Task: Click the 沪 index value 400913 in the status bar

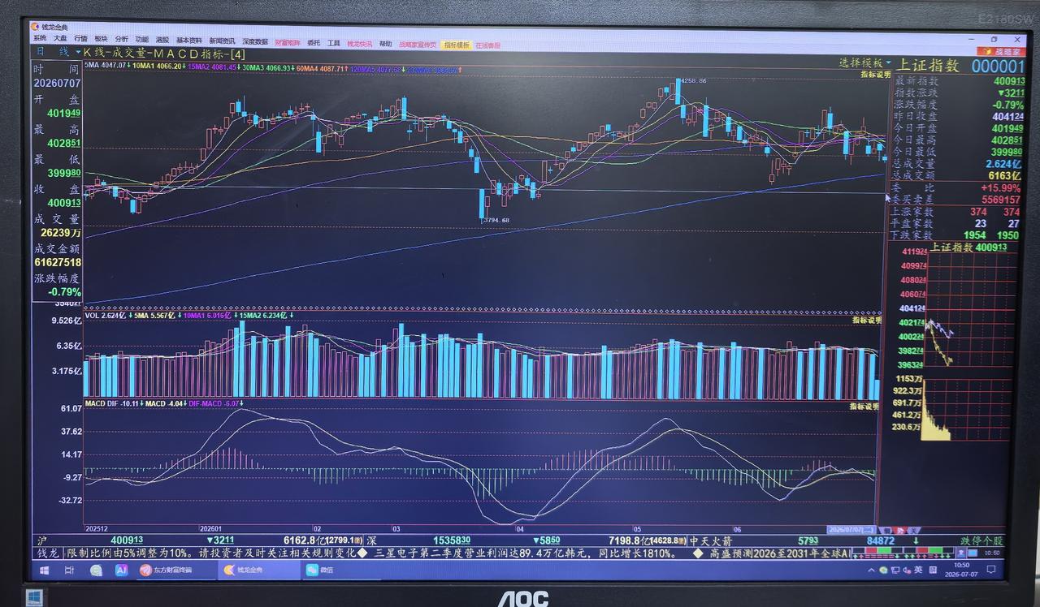Action: (x=127, y=540)
